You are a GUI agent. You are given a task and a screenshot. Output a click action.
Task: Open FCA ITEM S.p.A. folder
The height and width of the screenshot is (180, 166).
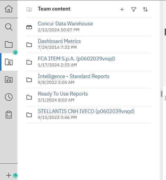pos(76,59)
